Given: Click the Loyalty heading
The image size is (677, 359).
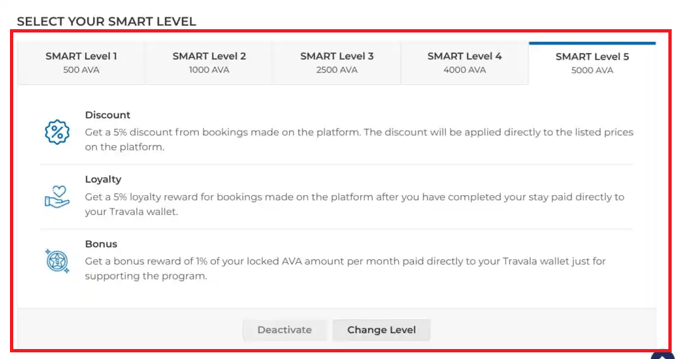Looking at the screenshot, I should (x=103, y=179).
